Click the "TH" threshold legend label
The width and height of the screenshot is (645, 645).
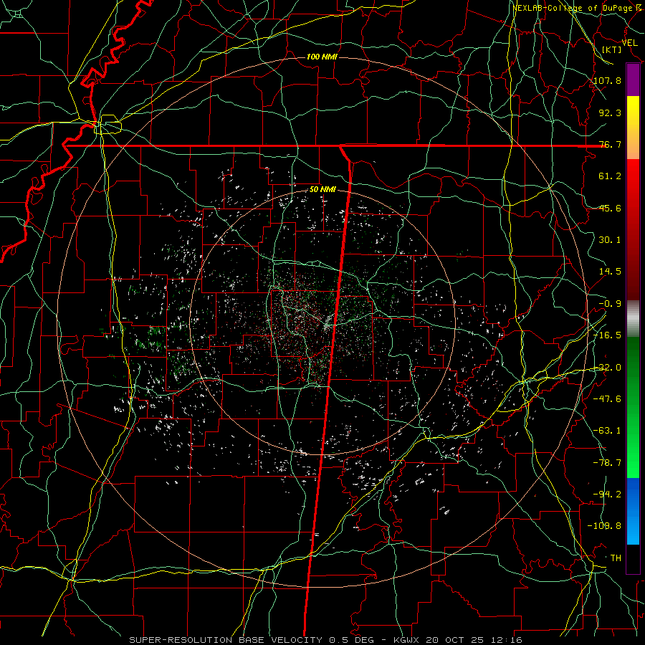pyautogui.click(x=616, y=558)
